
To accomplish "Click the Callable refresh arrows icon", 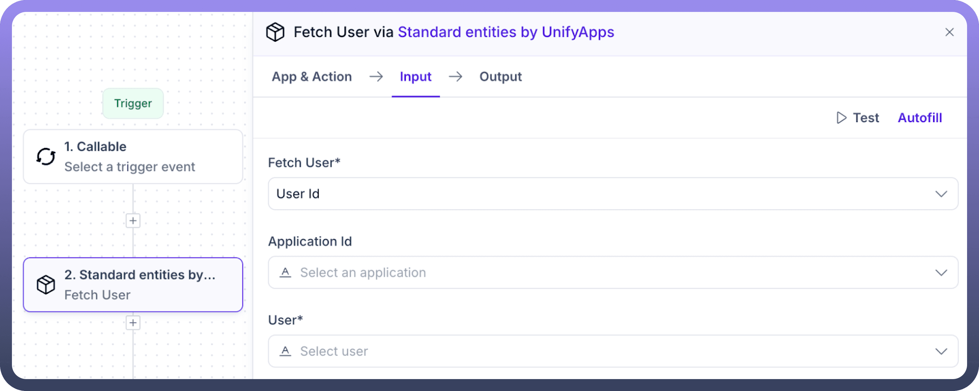I will (x=46, y=156).
